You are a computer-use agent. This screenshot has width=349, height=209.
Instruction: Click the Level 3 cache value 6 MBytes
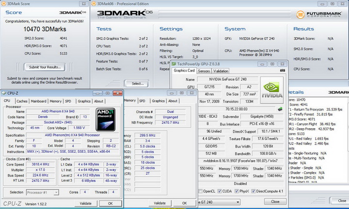pos(88,180)
